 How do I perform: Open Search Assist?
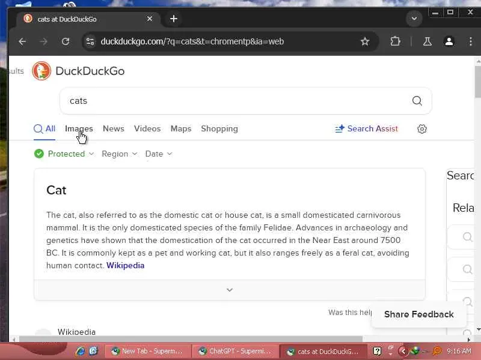(x=366, y=128)
